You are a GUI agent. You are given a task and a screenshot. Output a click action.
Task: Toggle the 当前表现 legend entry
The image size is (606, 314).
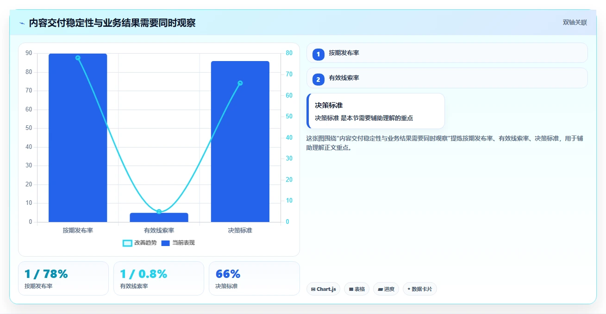178,243
